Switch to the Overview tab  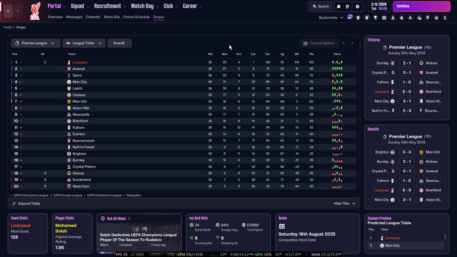click(55, 17)
